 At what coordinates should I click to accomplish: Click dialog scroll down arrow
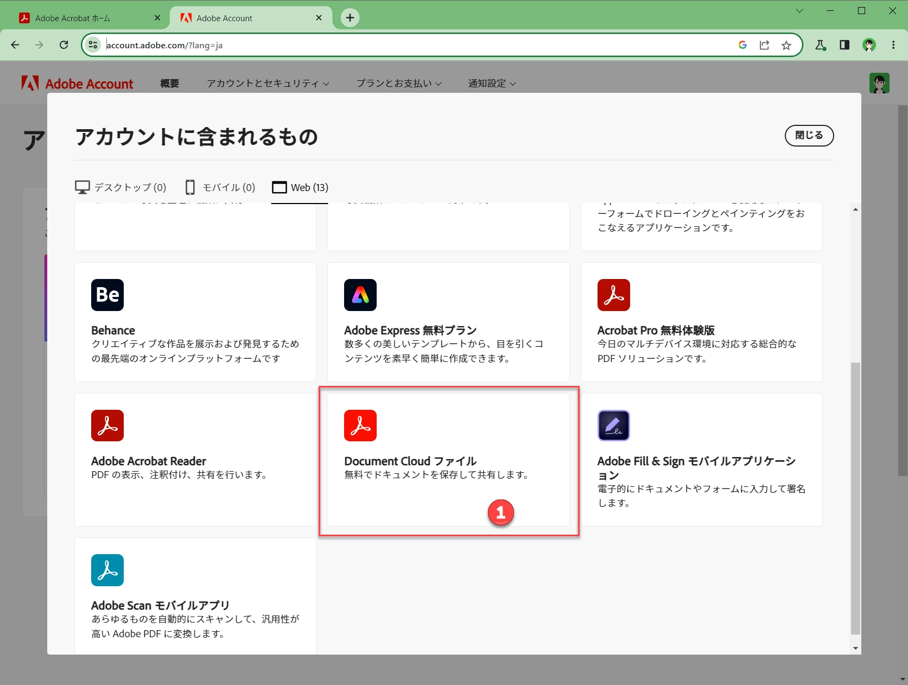pyautogui.click(x=855, y=648)
